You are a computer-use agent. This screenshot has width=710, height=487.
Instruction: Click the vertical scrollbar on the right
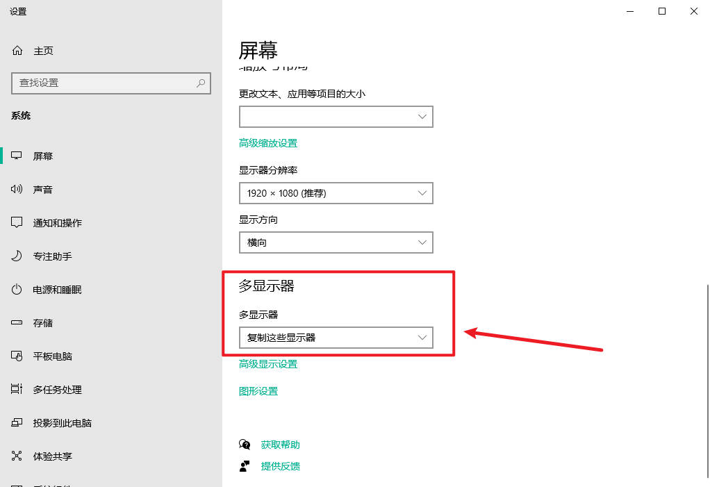tap(707, 380)
